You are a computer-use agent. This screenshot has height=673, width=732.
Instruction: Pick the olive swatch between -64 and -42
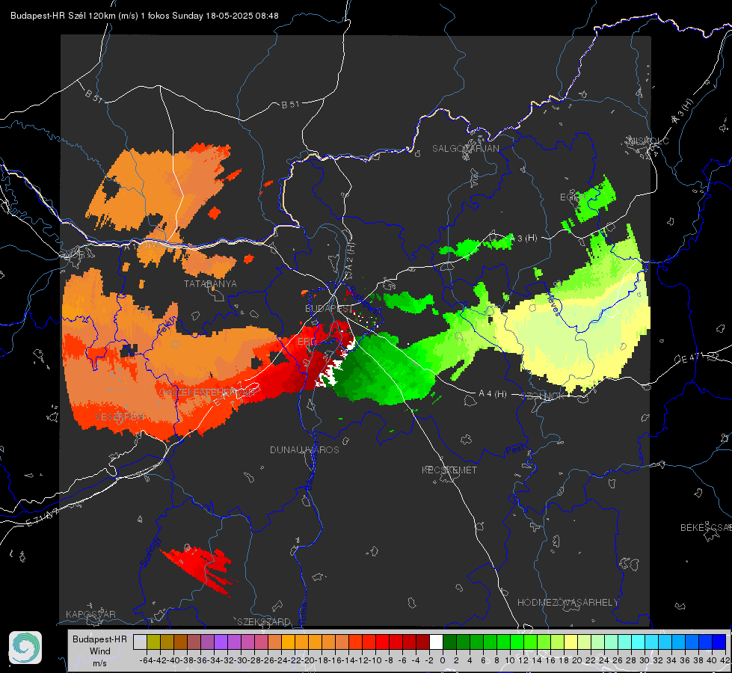tap(153, 642)
